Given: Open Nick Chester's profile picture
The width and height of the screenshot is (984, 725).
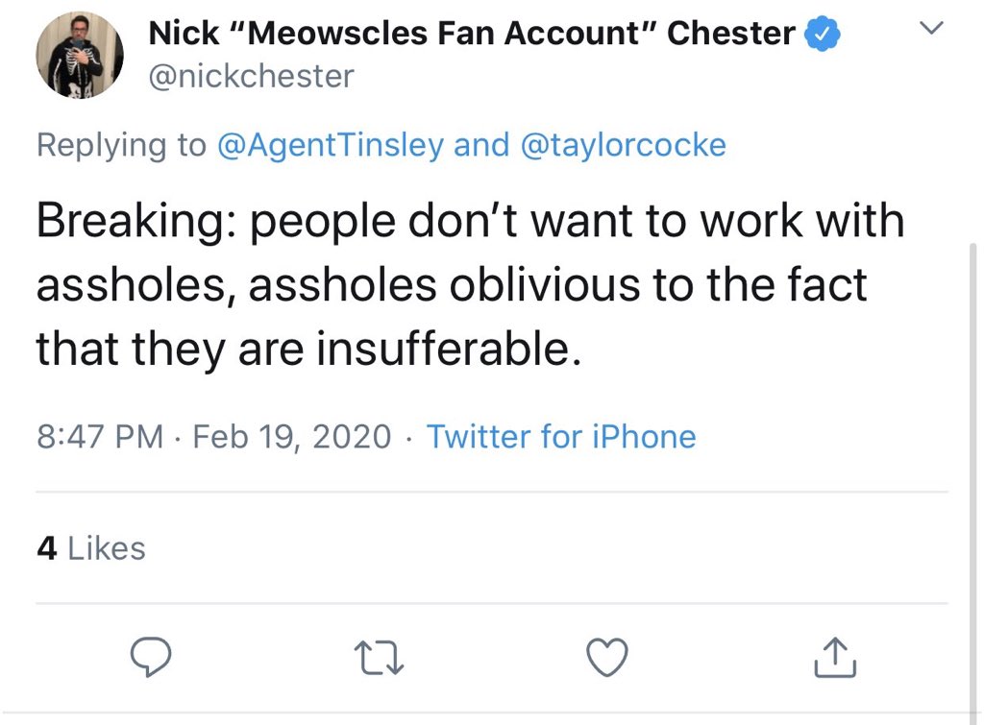Looking at the screenshot, I should coord(80,55).
